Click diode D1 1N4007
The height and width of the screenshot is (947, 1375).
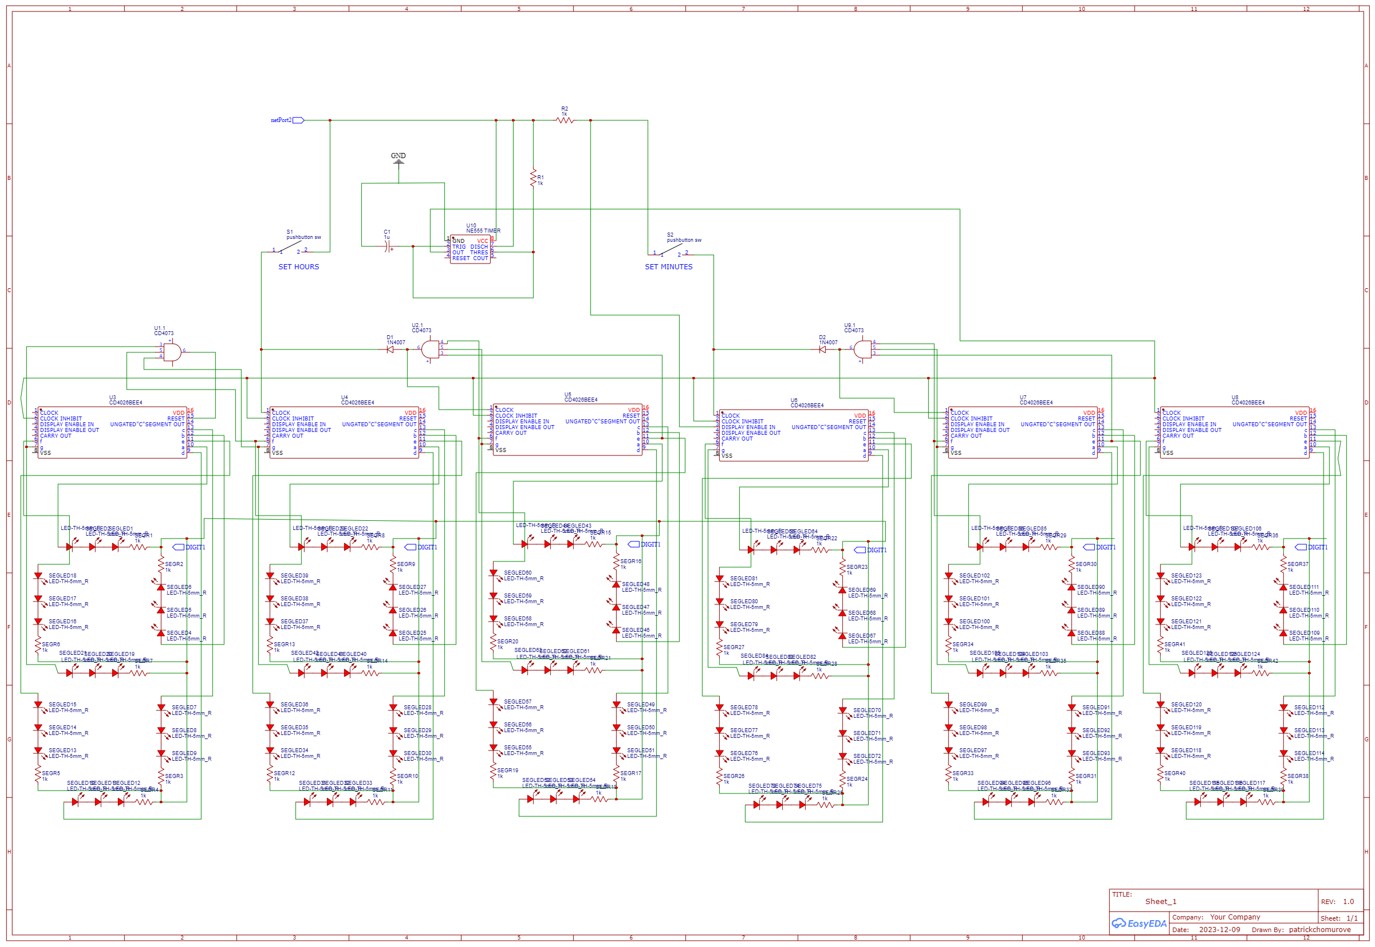(390, 349)
